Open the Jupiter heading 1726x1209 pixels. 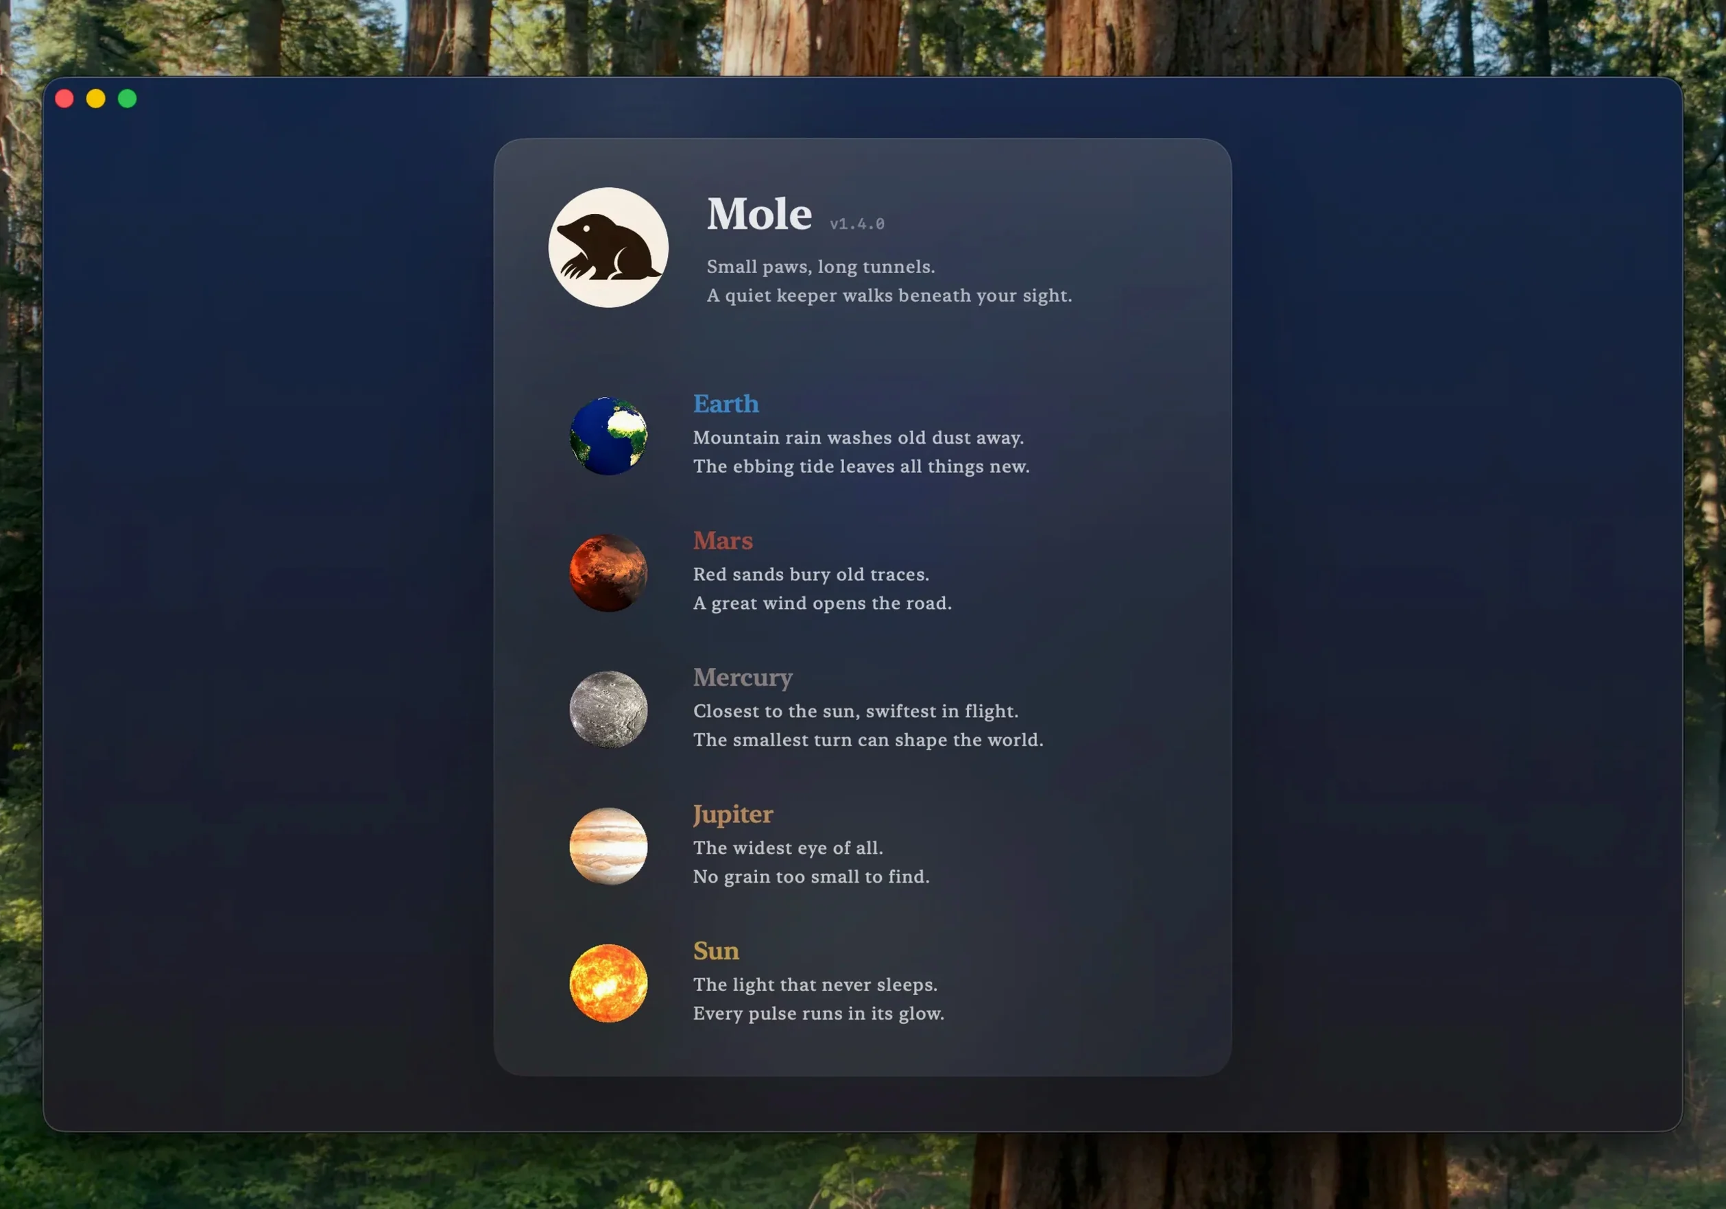(x=733, y=815)
